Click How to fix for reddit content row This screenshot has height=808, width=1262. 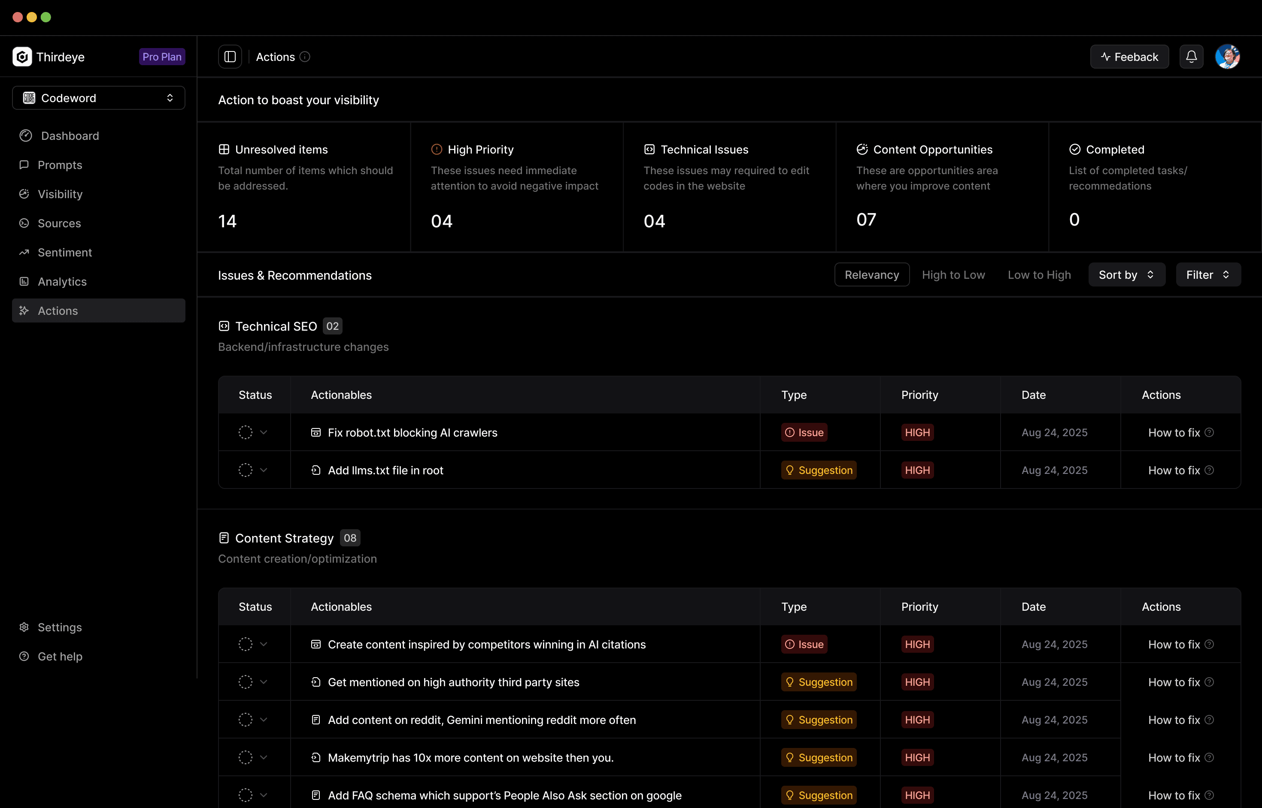point(1174,720)
